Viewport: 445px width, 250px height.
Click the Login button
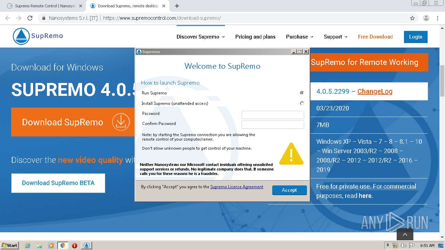(x=416, y=37)
